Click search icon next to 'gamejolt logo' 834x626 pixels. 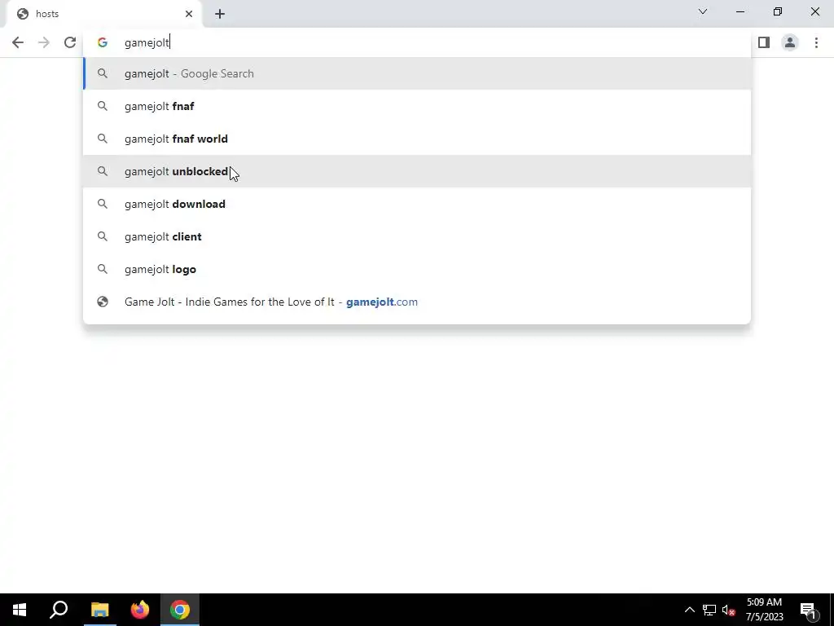point(103,269)
